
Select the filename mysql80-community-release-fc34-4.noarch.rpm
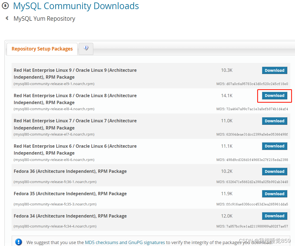pyautogui.click(x=55, y=226)
